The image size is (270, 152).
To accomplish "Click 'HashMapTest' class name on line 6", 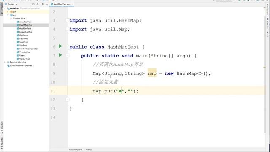I will coord(123,47).
